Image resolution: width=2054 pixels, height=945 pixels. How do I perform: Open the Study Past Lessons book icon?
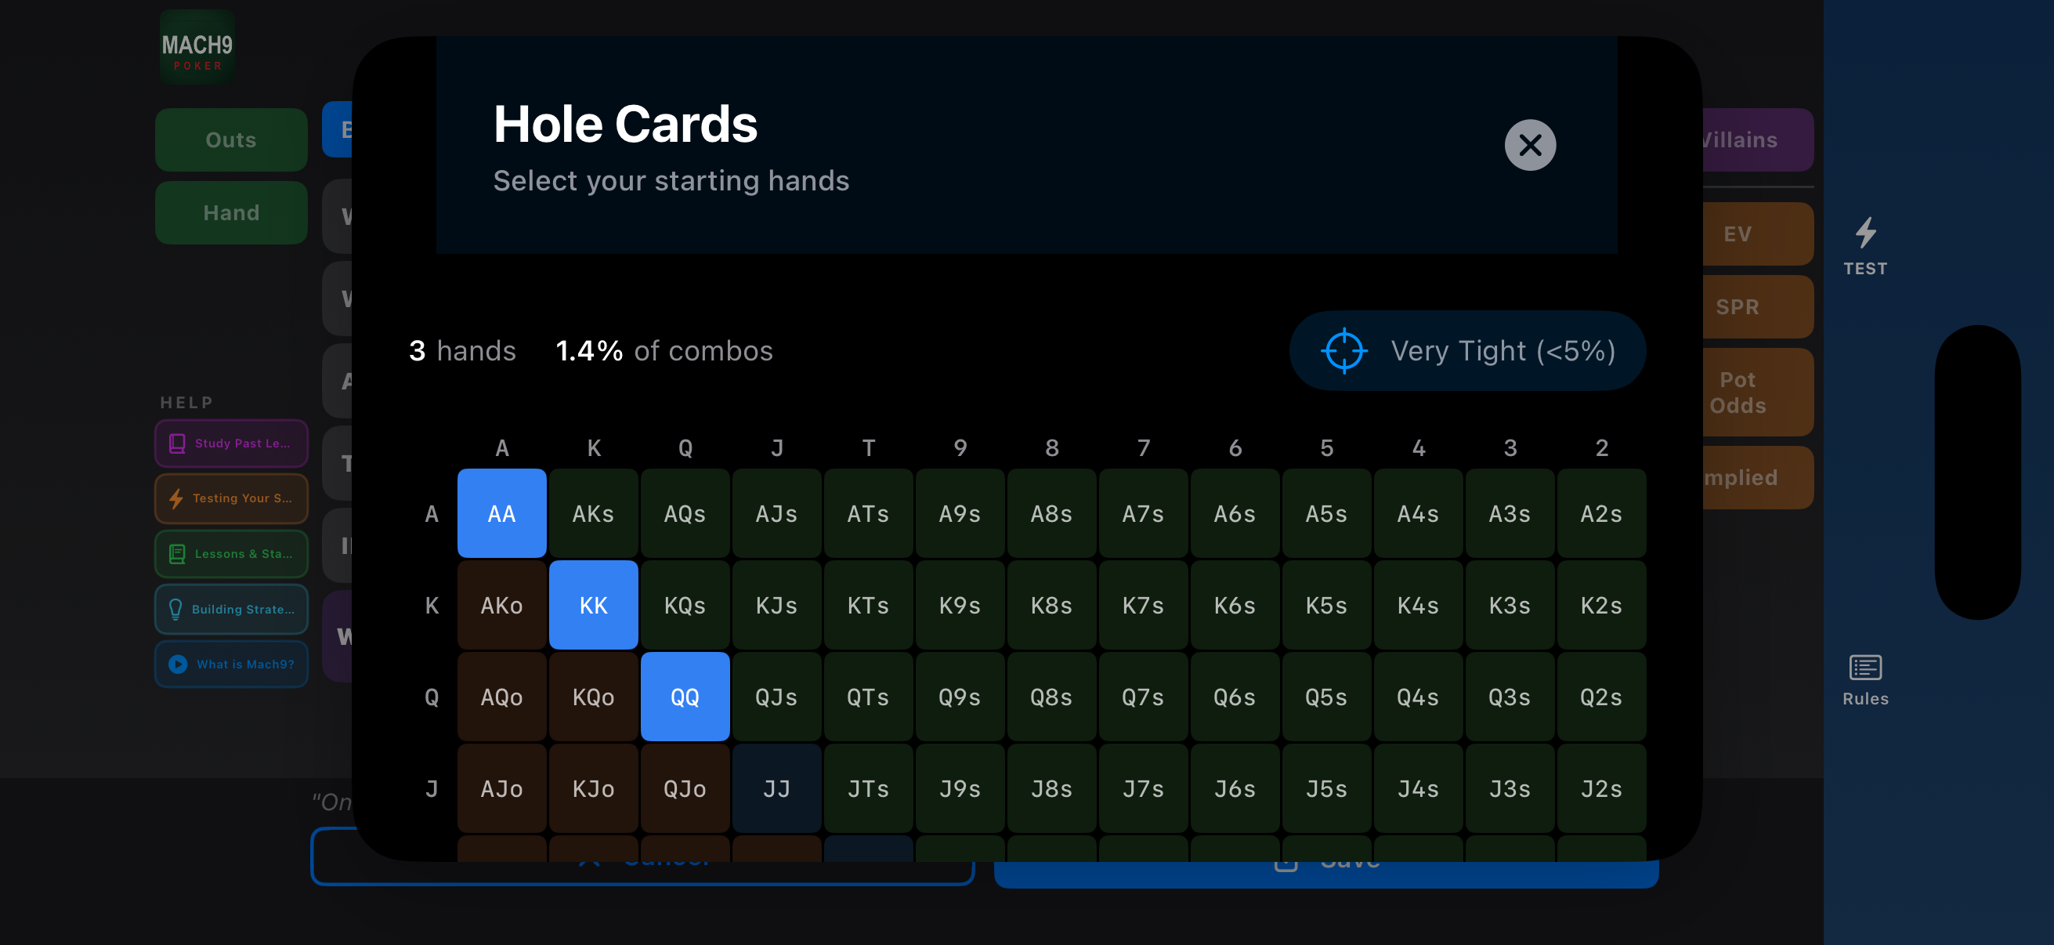point(177,444)
